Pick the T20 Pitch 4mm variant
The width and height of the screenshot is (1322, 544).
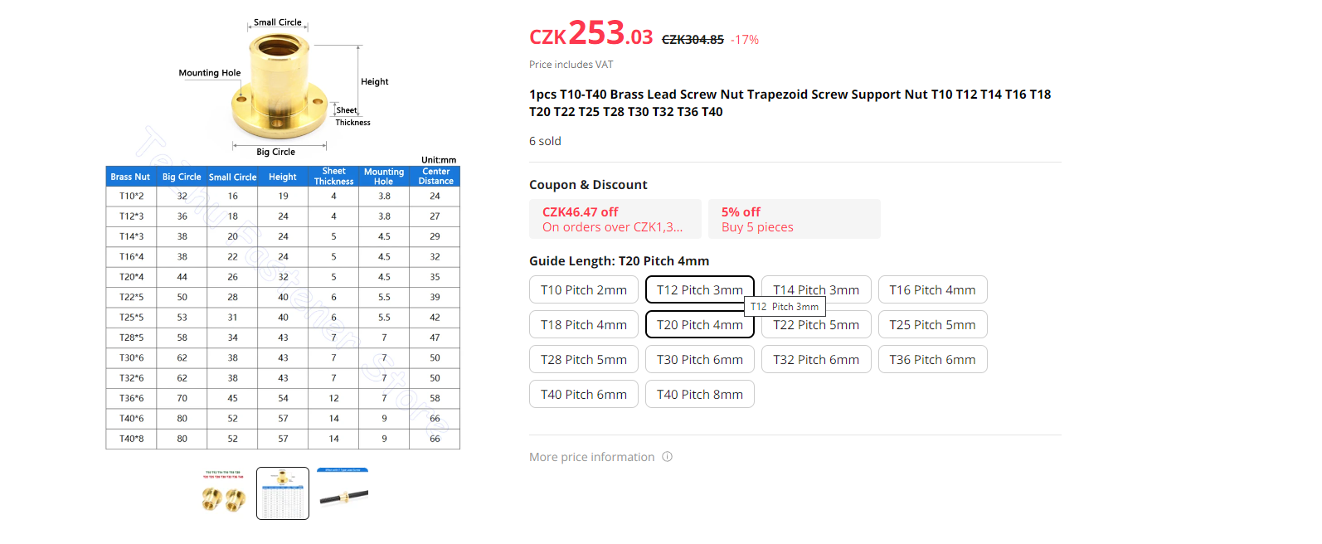(x=699, y=325)
